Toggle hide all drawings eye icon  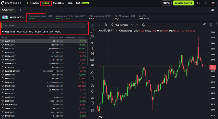(92, 102)
